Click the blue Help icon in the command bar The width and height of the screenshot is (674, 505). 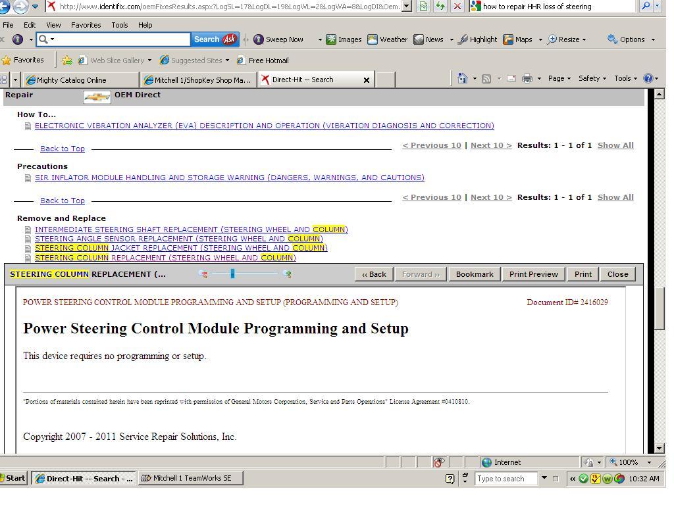pyautogui.click(x=648, y=79)
